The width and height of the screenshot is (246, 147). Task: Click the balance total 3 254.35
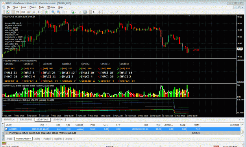(x=196, y=133)
